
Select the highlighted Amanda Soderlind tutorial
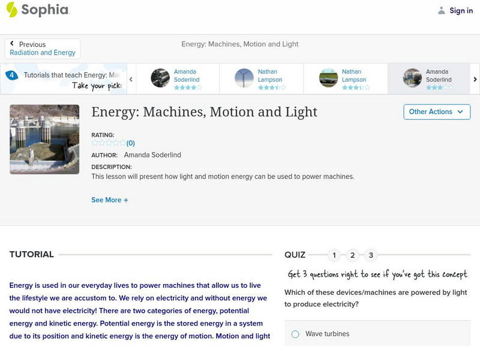coord(412,78)
